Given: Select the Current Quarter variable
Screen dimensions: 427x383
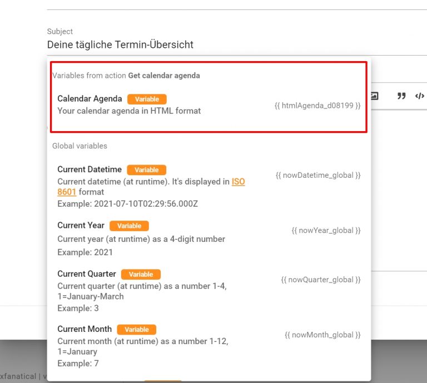Looking at the screenshot, I should (208, 291).
